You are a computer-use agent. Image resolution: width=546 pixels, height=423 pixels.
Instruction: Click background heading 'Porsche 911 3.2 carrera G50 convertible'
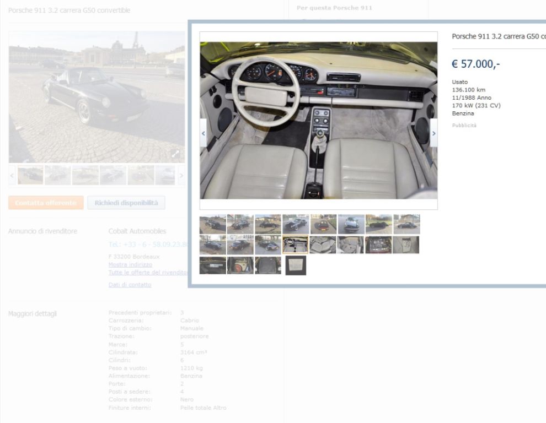(x=69, y=10)
